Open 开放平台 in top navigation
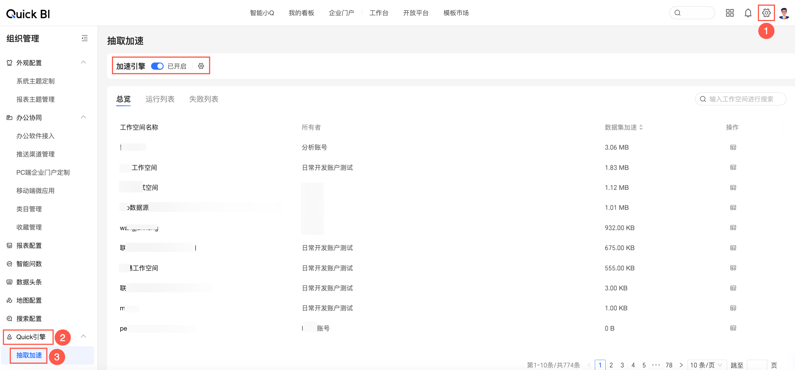This screenshot has height=370, width=795. tap(416, 13)
